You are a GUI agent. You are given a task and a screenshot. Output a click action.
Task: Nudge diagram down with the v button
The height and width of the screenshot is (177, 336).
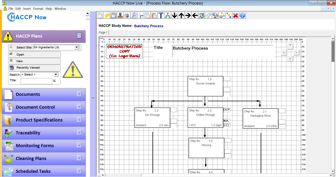tap(290, 59)
